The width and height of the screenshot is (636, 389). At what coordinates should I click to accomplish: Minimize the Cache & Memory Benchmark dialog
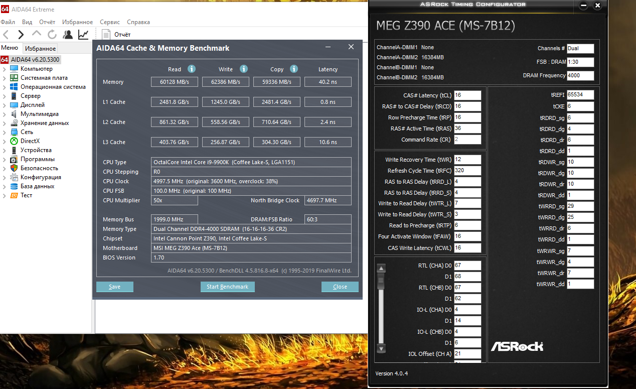point(328,47)
